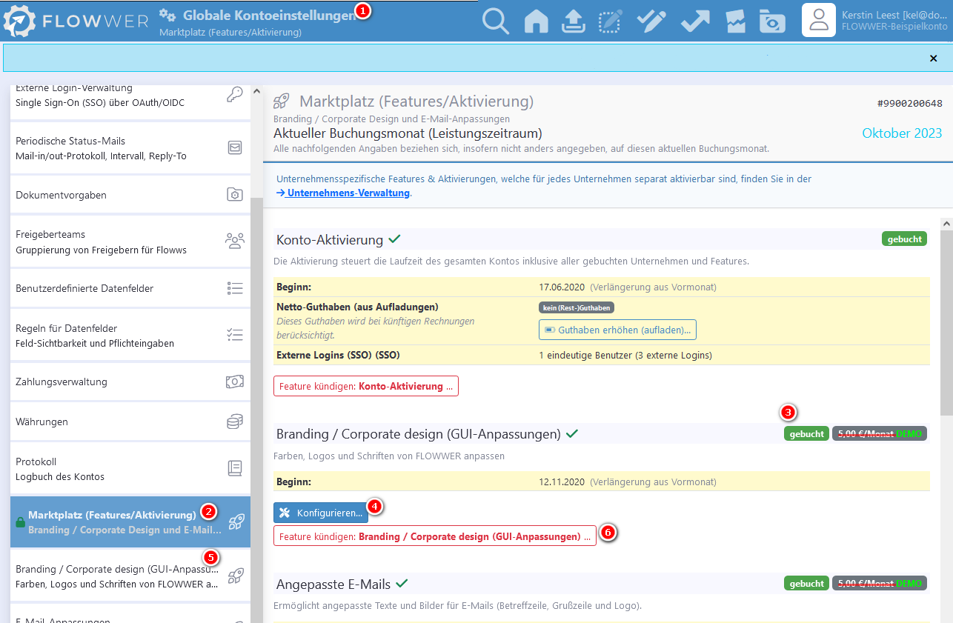This screenshot has height=623, width=953.
Task: Follow the Unternehmens-Verwaltung link
Action: pos(343,193)
